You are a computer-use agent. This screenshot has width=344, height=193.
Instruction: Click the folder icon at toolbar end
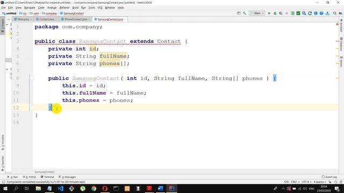click(x=340, y=13)
